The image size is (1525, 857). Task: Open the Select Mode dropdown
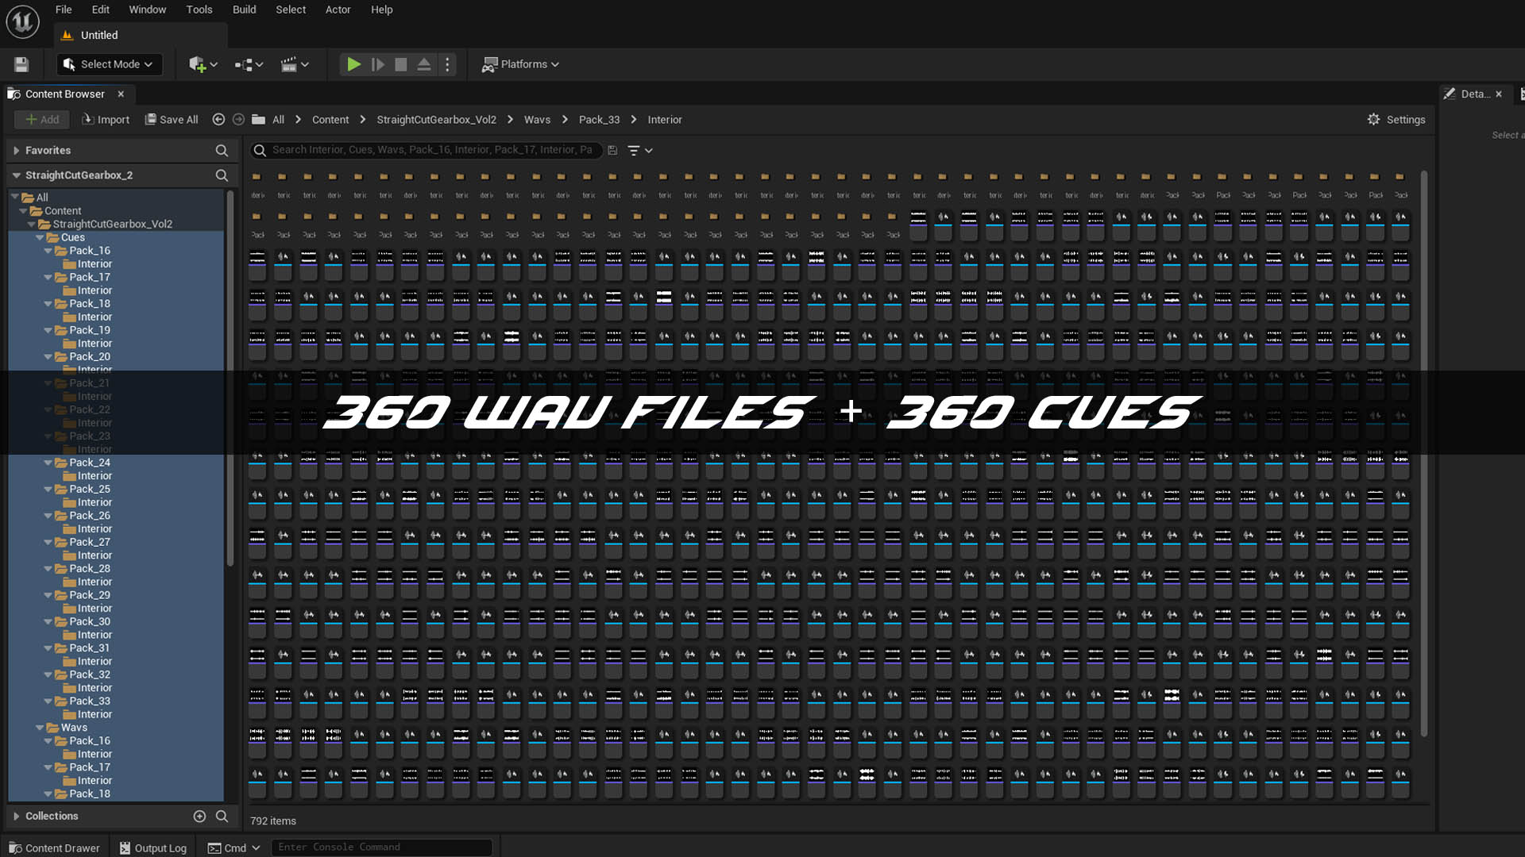tap(110, 64)
